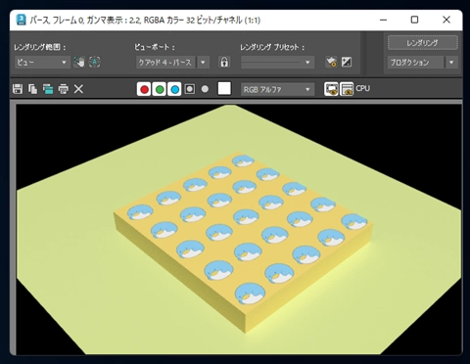
Task: Close the render frame window
Action: tap(446, 20)
